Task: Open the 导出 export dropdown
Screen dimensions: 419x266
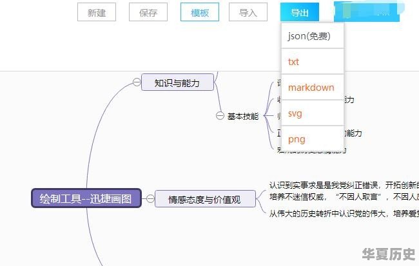Action: pos(300,12)
